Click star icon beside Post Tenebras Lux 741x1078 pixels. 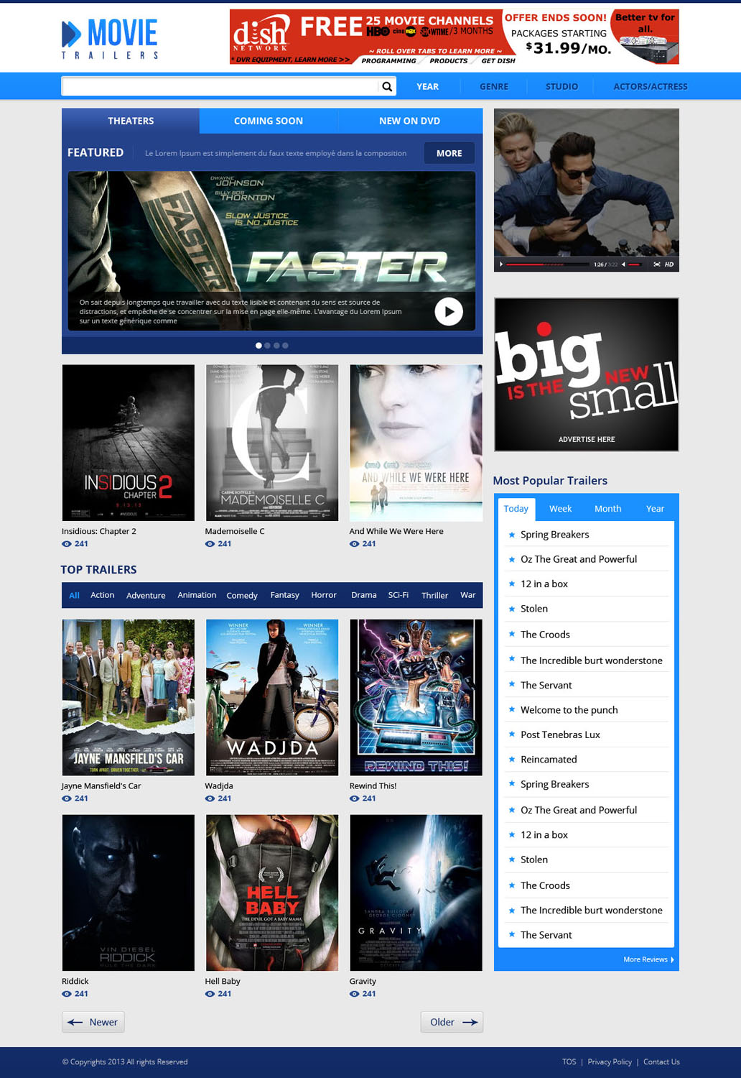(512, 734)
